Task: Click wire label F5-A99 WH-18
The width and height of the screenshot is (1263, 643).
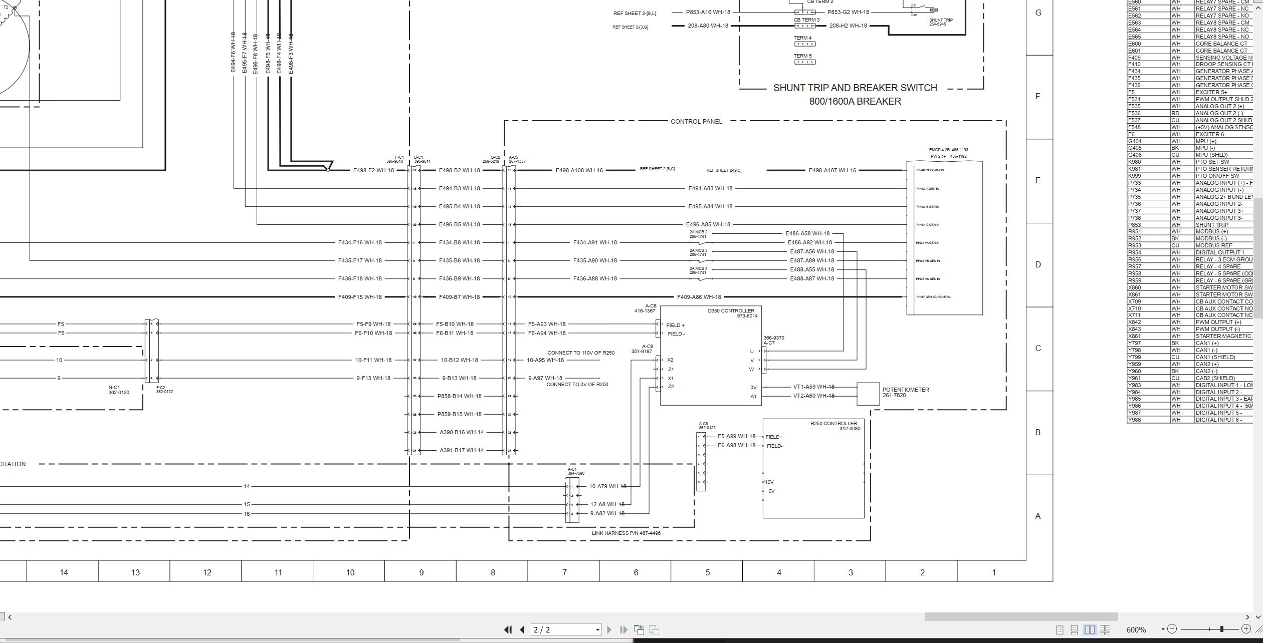Action: tap(736, 436)
